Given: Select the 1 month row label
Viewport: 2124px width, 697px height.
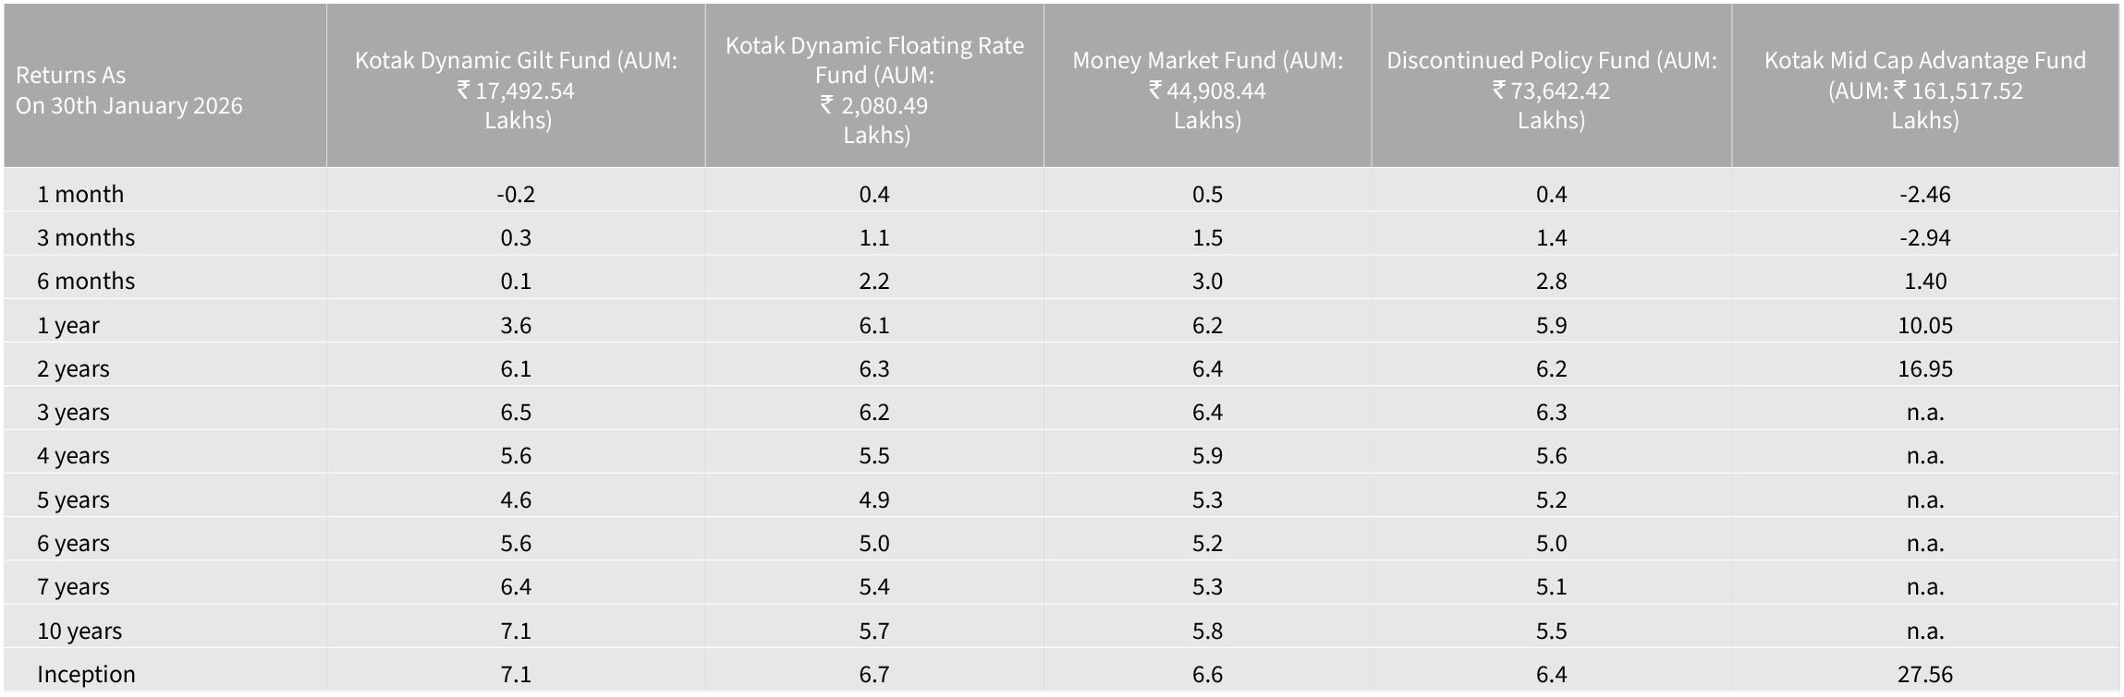Looking at the screenshot, I should 80,194.
